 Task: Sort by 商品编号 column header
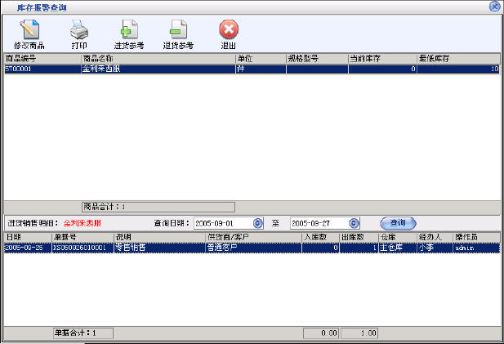(41, 59)
